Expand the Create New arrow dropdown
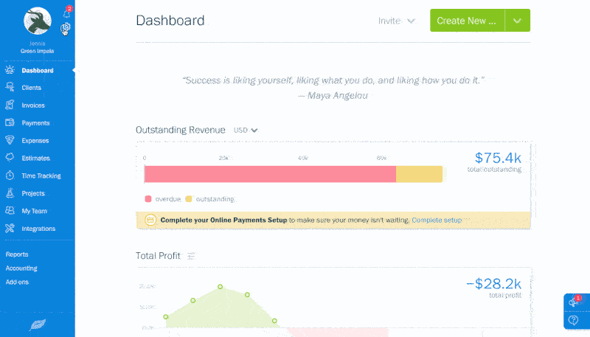 click(x=517, y=21)
